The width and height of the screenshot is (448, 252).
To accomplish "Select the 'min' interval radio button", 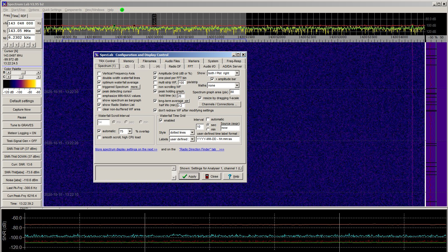I will (x=208, y=129).
